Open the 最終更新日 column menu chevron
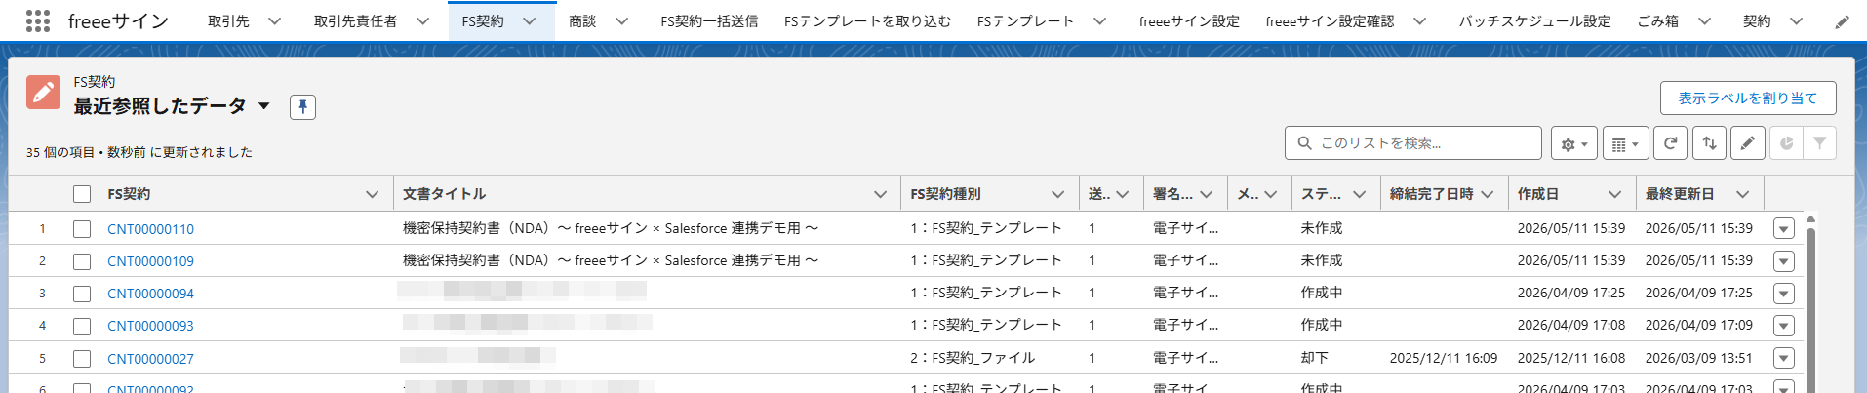The height and width of the screenshot is (393, 1867). click(x=1743, y=194)
